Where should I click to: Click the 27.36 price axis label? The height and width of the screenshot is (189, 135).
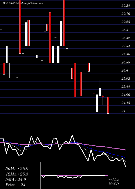(x=126, y=54)
